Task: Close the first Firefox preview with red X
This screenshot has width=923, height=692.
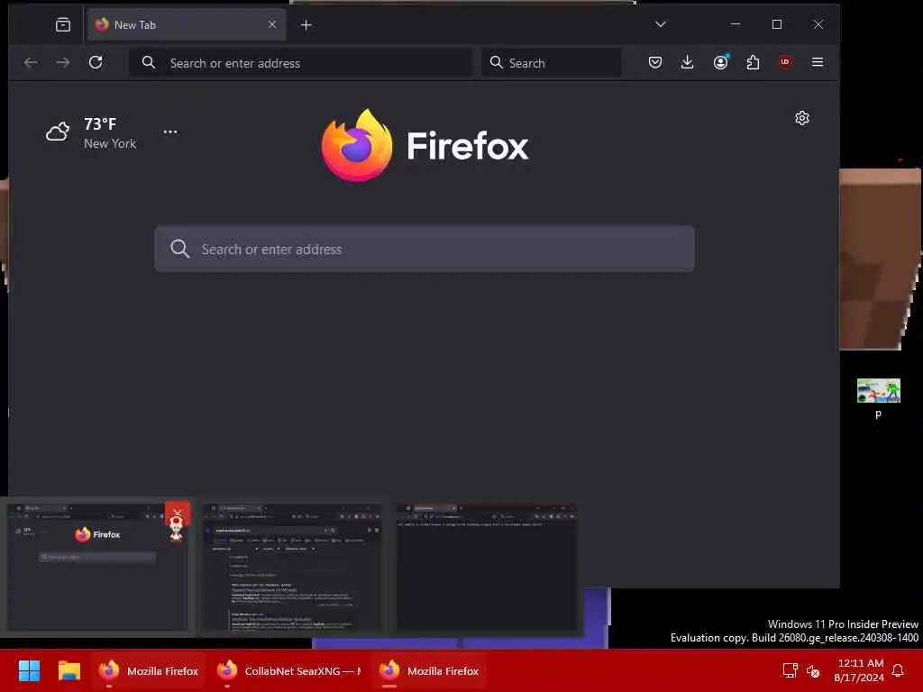Action: tap(178, 514)
